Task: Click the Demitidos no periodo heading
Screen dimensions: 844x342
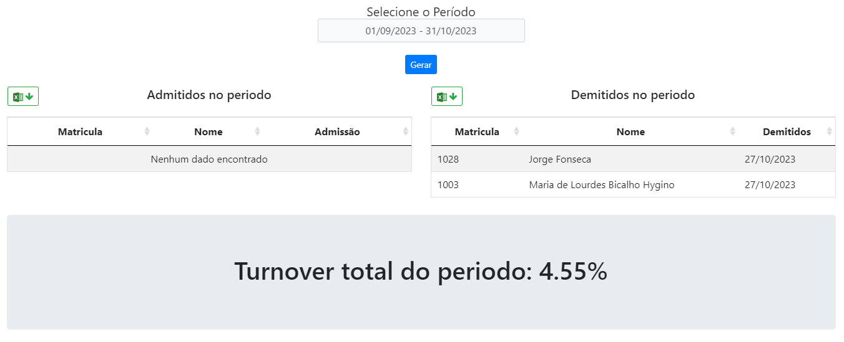Action: (x=633, y=95)
